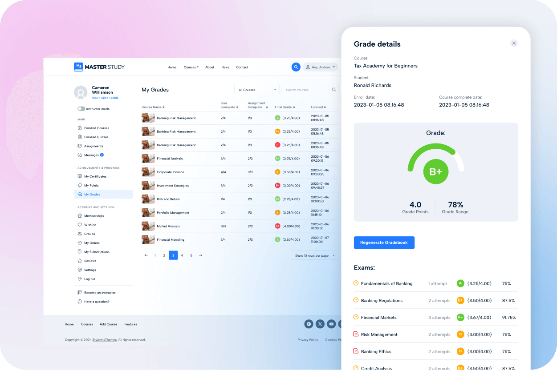The image size is (557, 370).
Task: Go to next page with right arrow
Action: click(x=200, y=255)
